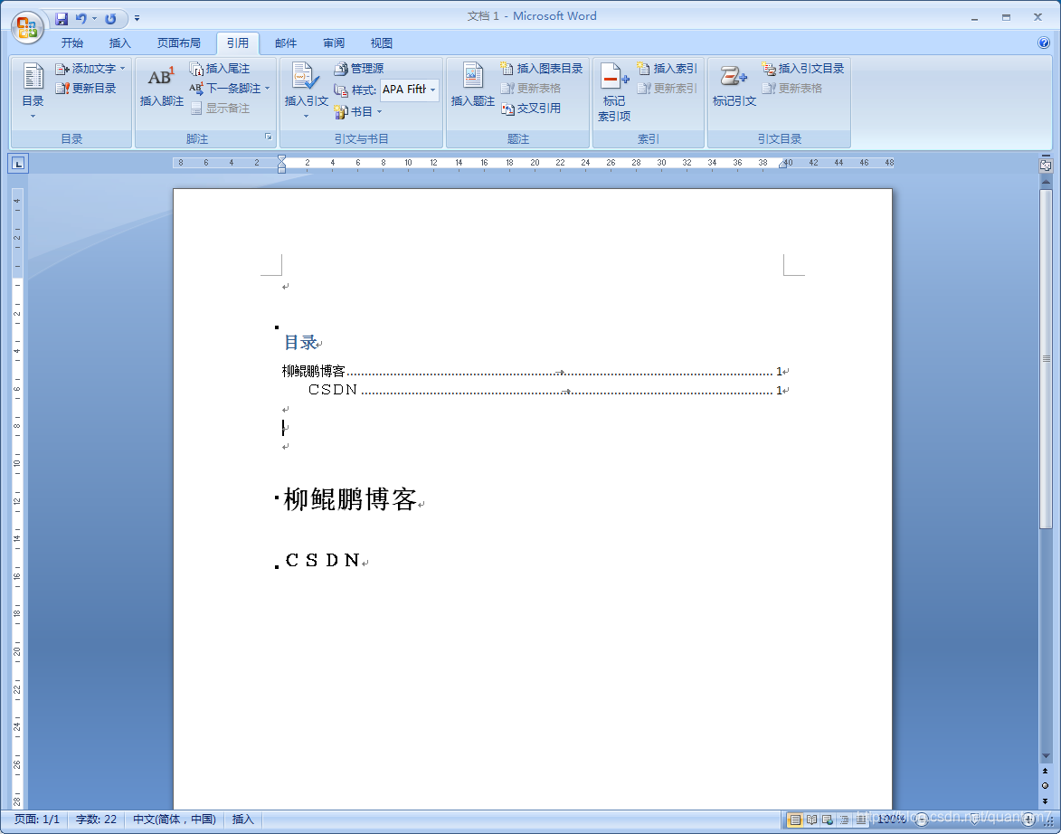Image resolution: width=1061 pixels, height=834 pixels.
Task: Choose citation style from APA dropdown
Action: point(410,90)
